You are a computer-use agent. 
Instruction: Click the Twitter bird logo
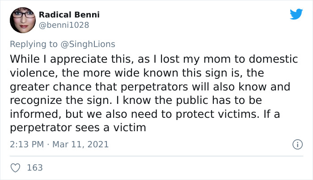coord(296,14)
